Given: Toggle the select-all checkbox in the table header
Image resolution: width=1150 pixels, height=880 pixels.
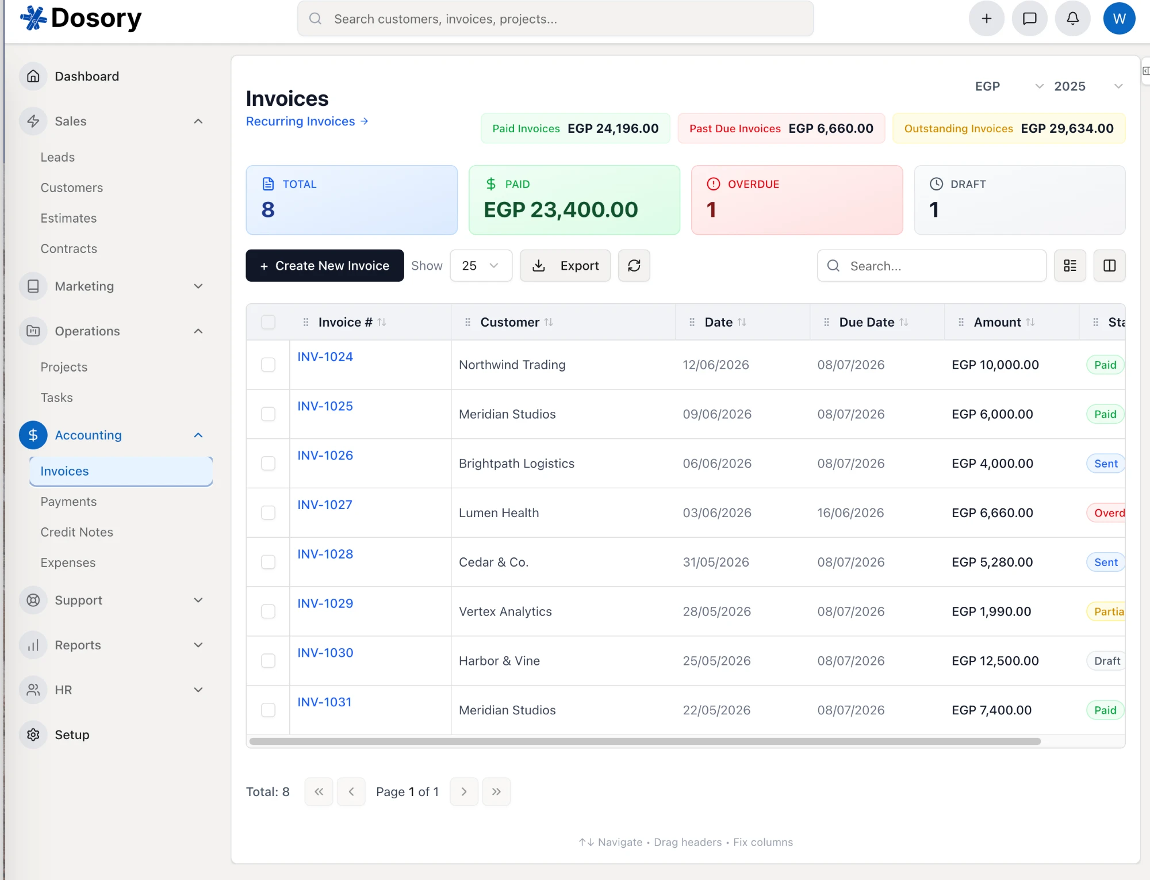Looking at the screenshot, I should coord(268,322).
